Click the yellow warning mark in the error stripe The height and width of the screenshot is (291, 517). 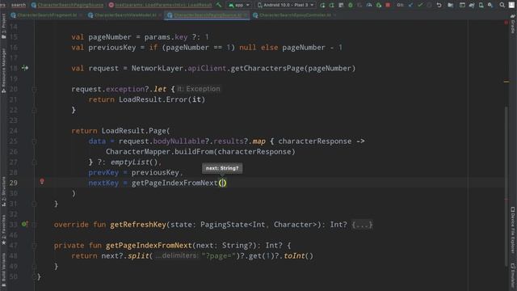(x=506, y=82)
